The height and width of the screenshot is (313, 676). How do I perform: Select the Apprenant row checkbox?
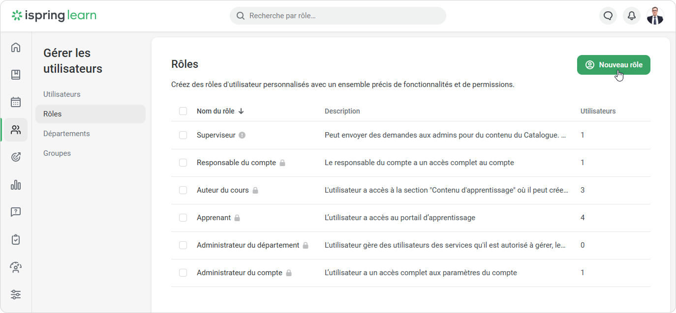[183, 218]
